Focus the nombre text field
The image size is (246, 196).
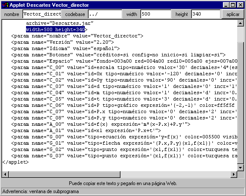42,14
